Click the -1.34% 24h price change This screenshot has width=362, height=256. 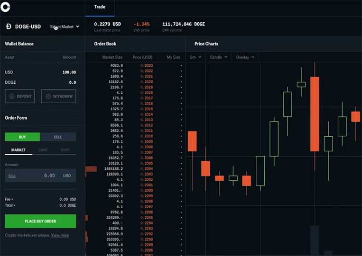141,24
